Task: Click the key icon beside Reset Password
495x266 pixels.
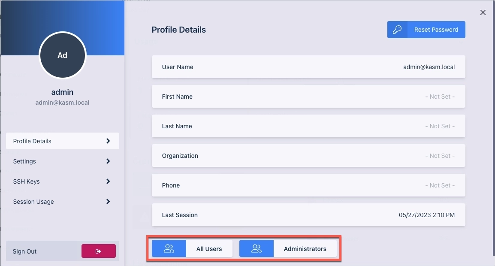Action: click(397, 30)
